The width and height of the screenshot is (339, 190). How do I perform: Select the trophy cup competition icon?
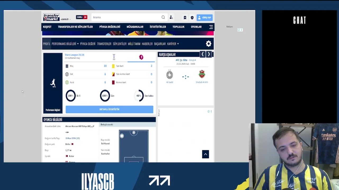coord(114,57)
